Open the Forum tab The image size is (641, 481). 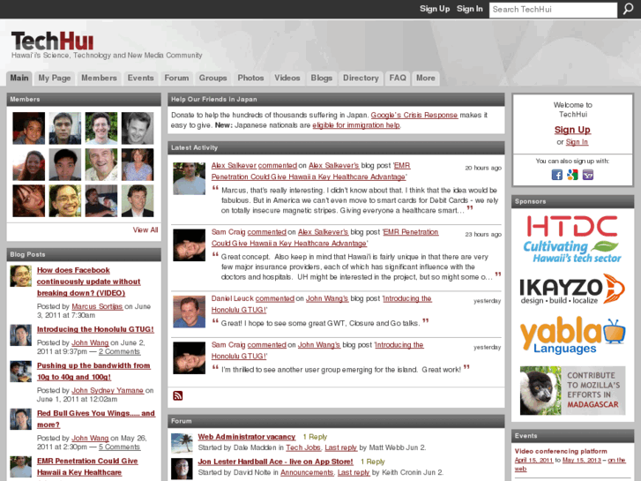coord(176,78)
